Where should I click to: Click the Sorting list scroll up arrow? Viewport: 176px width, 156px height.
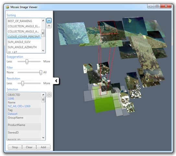(x=43, y=20)
